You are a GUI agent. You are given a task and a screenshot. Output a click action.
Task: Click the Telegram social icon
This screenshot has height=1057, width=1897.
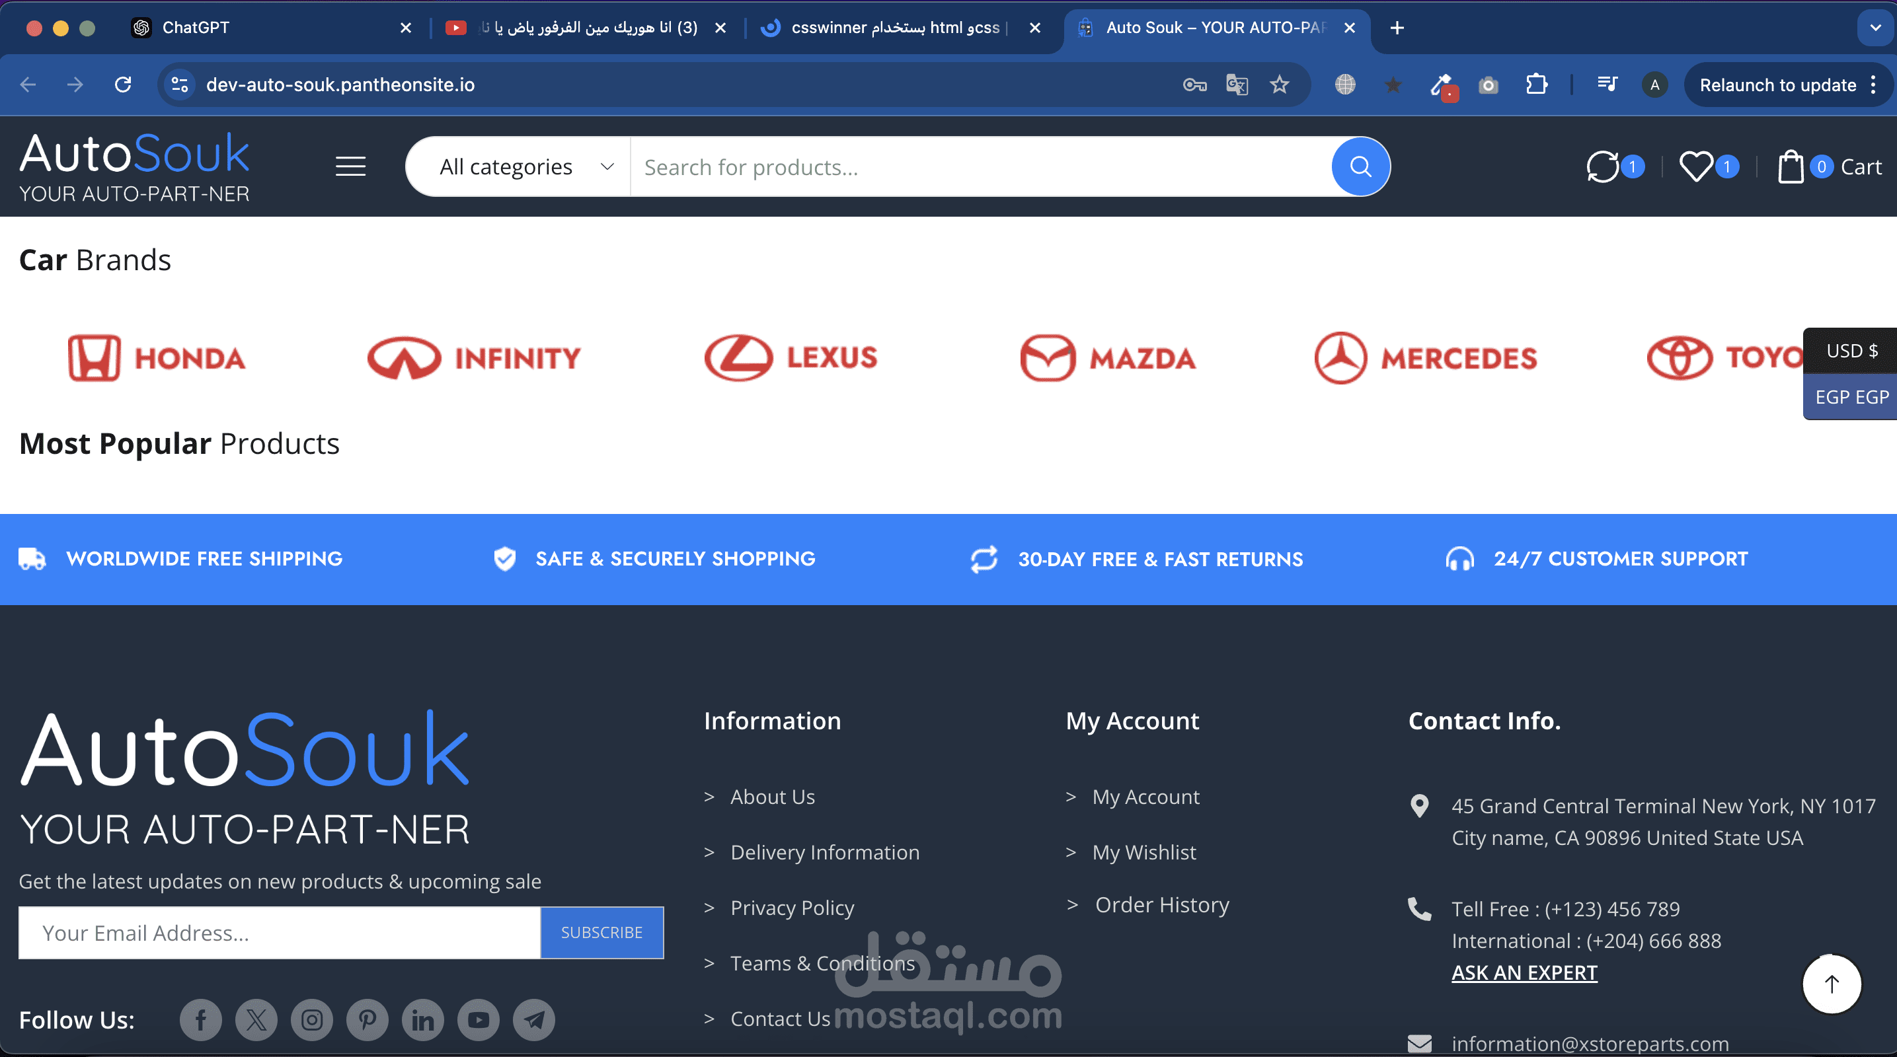[534, 1019]
